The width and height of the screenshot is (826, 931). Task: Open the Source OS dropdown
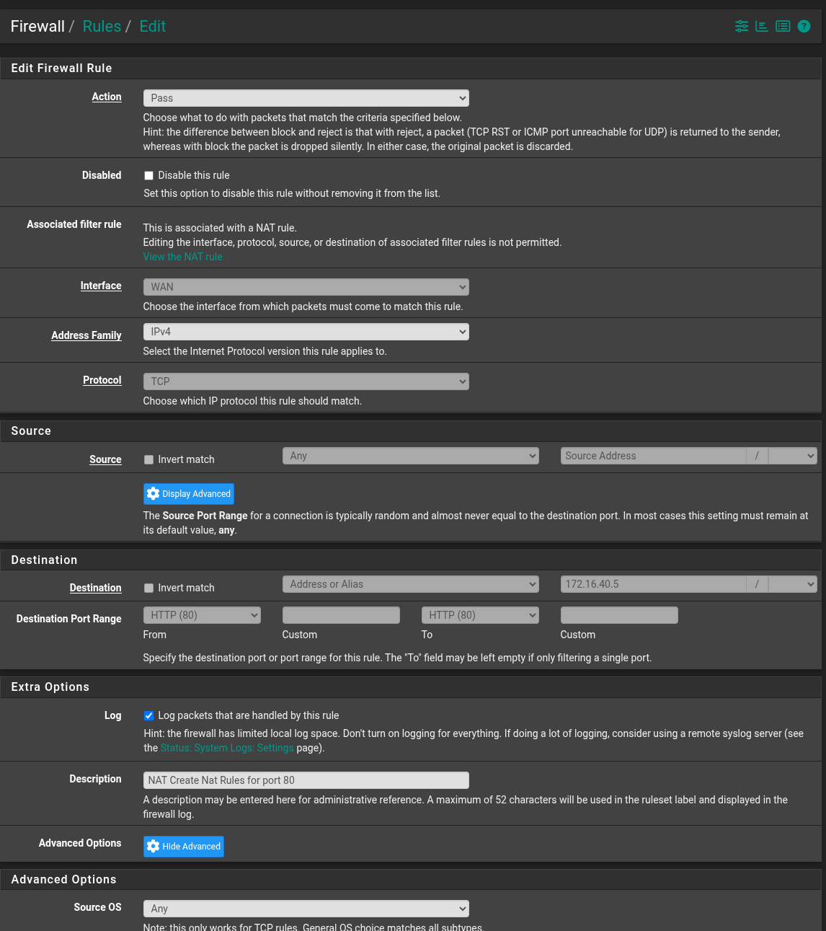click(306, 909)
